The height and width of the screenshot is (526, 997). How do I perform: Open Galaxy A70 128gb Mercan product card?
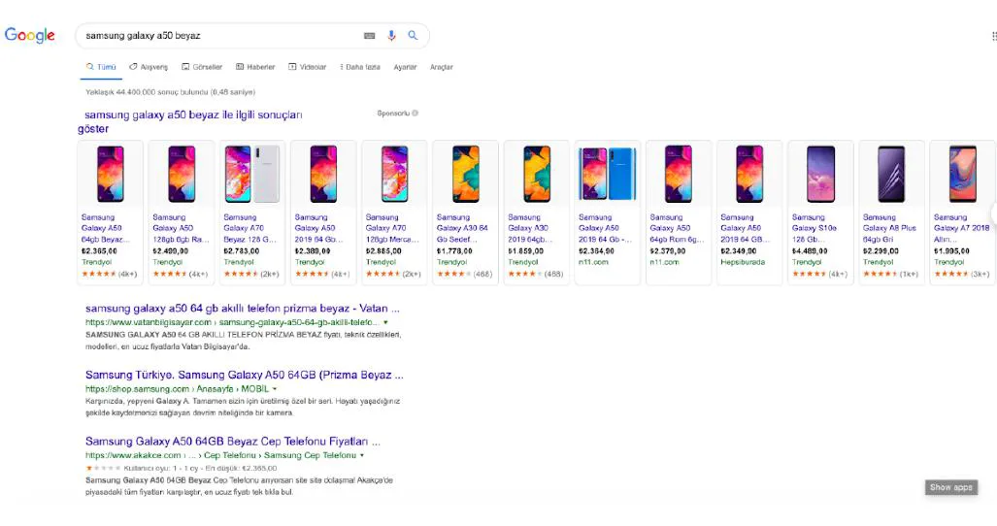pos(395,213)
